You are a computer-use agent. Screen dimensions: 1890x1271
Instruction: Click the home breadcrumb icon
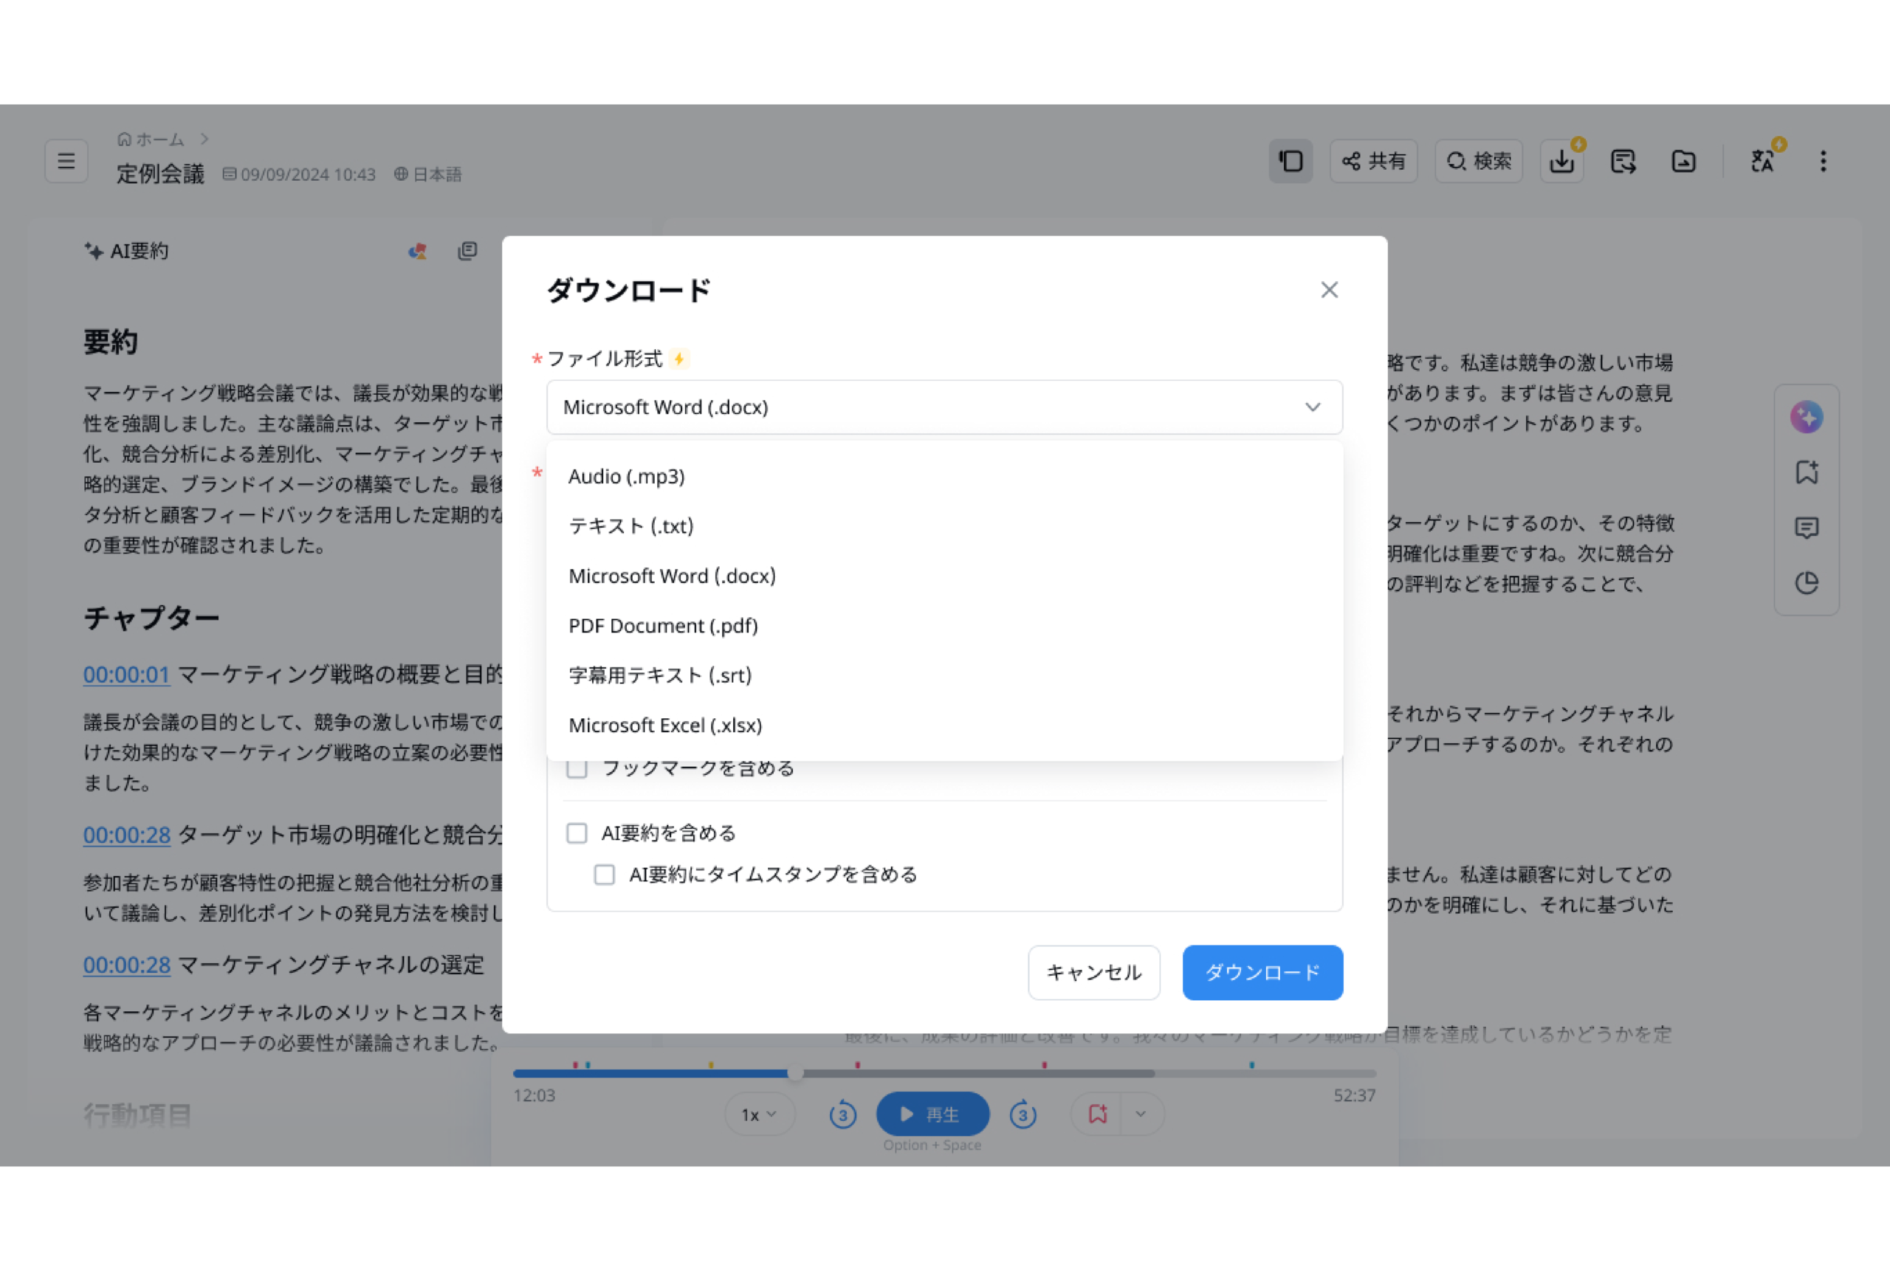[x=124, y=139]
